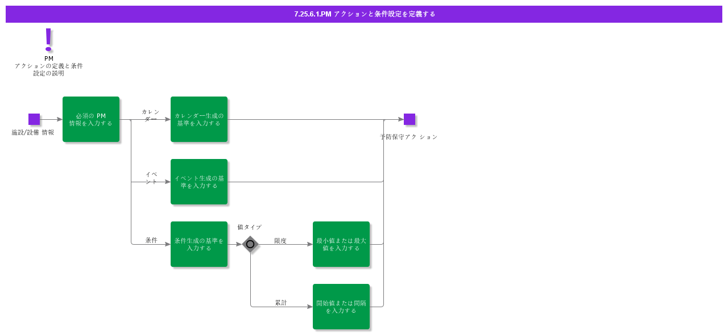The width and height of the screenshot is (728, 335).
Task: Click the purple title banner 7.25.6.1.PM
Action: click(x=364, y=14)
